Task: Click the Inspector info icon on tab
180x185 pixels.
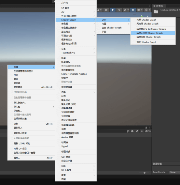Action: pyautogui.click(x=154, y=6)
